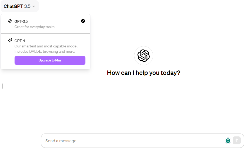Click the divider line between GPT-3.5 and GPT-4
This screenshot has width=251, height=151.
click(x=45, y=33)
